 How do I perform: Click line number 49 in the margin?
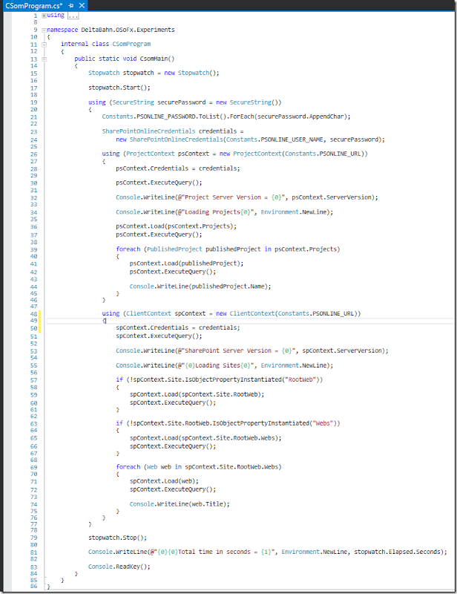point(34,321)
